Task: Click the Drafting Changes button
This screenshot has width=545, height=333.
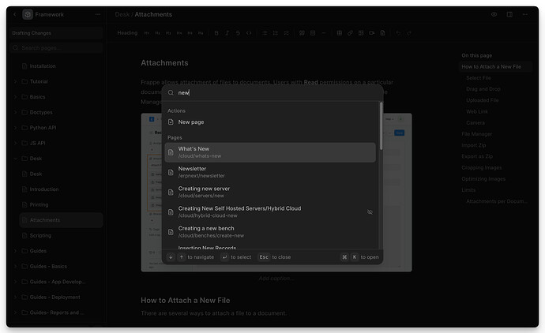Action: pyautogui.click(x=56, y=33)
